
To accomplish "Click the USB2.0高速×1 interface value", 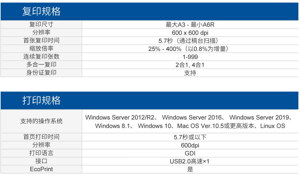I will tap(190, 161).
